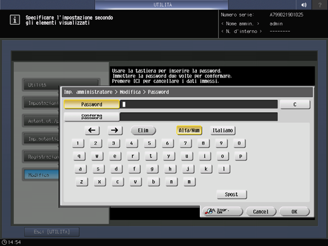
Task: Tap the 4 key on the keyboard
Action: (x=132, y=143)
